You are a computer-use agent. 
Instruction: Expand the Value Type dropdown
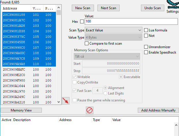114,37
